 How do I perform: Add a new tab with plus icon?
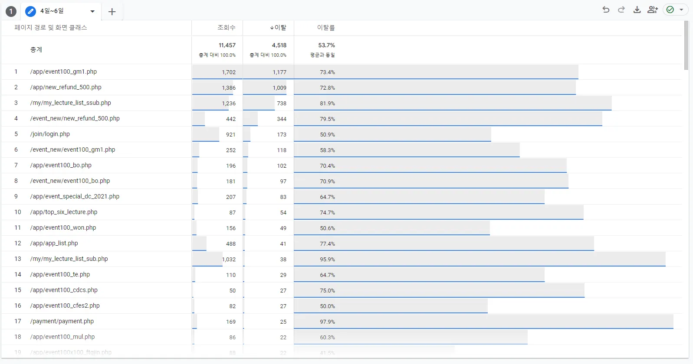(x=112, y=12)
